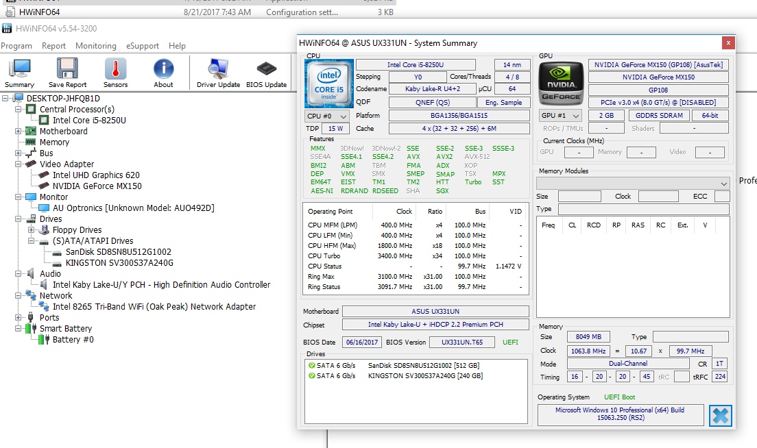Select KINGSTON SV300S37A240G tree entry
The width and height of the screenshot is (757, 448).
click(119, 263)
